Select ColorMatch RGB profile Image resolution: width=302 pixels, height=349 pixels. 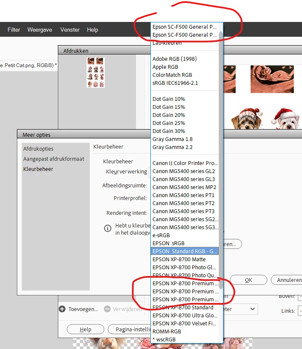tap(185, 75)
